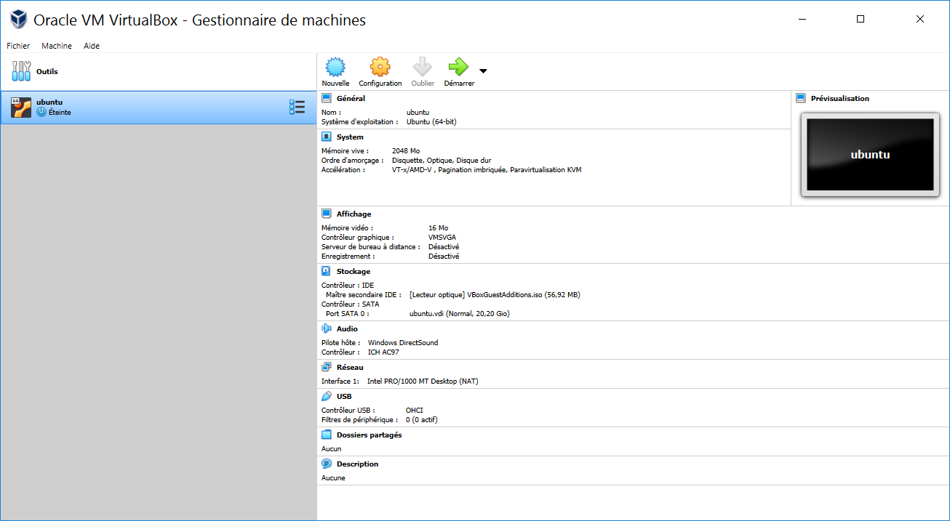Viewport: 950px width, 521px height.
Task: Click the Nouvelle machine toolbar icon
Action: tap(335, 68)
